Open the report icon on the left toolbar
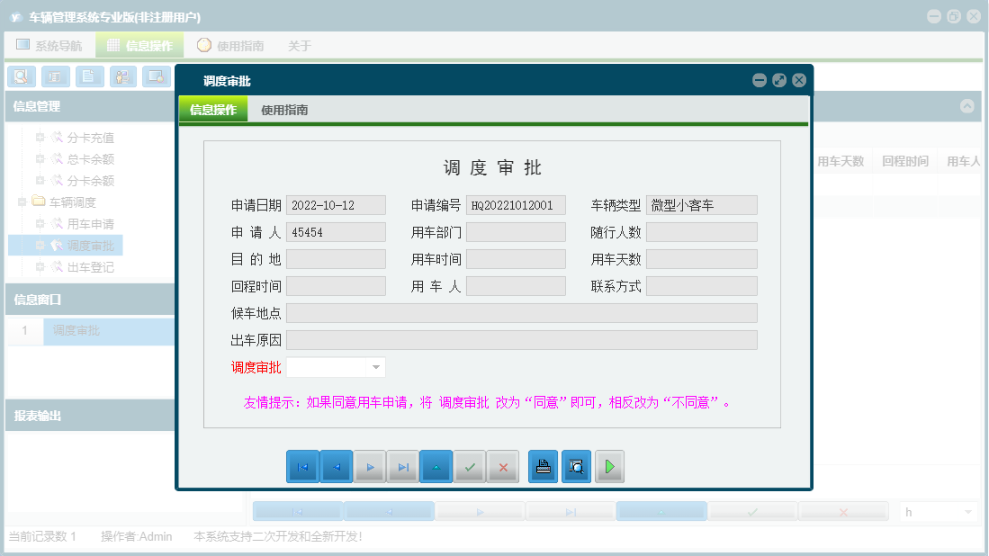989x556 pixels. coord(55,76)
